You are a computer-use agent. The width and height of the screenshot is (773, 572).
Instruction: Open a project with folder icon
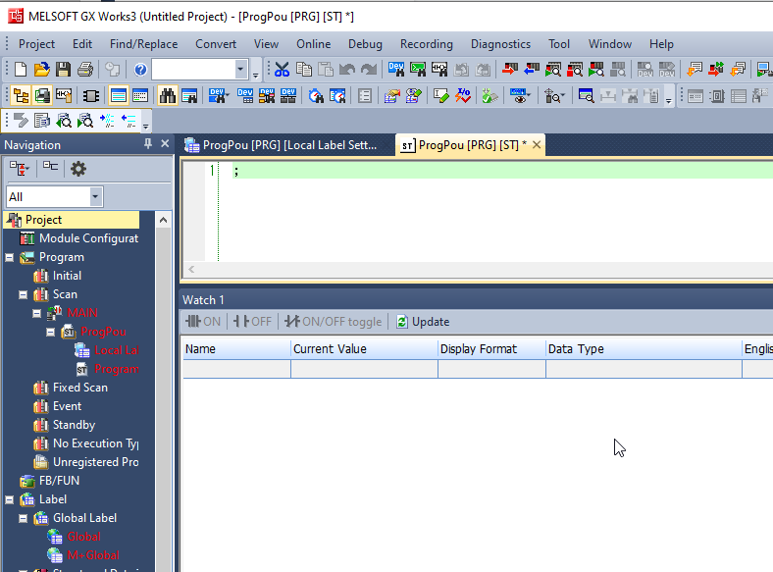(42, 70)
